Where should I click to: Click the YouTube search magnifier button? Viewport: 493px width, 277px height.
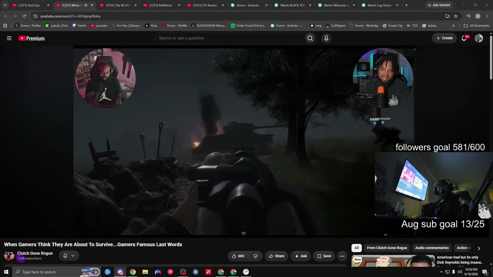310,38
